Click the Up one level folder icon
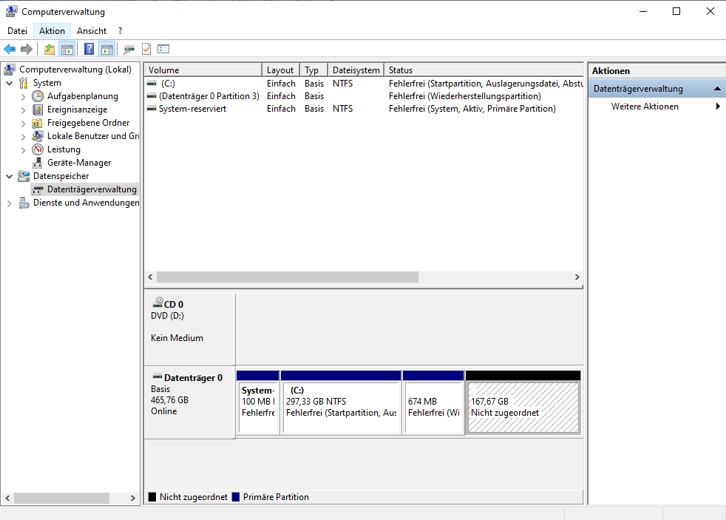Screen dimensions: 726x520 pos(49,49)
